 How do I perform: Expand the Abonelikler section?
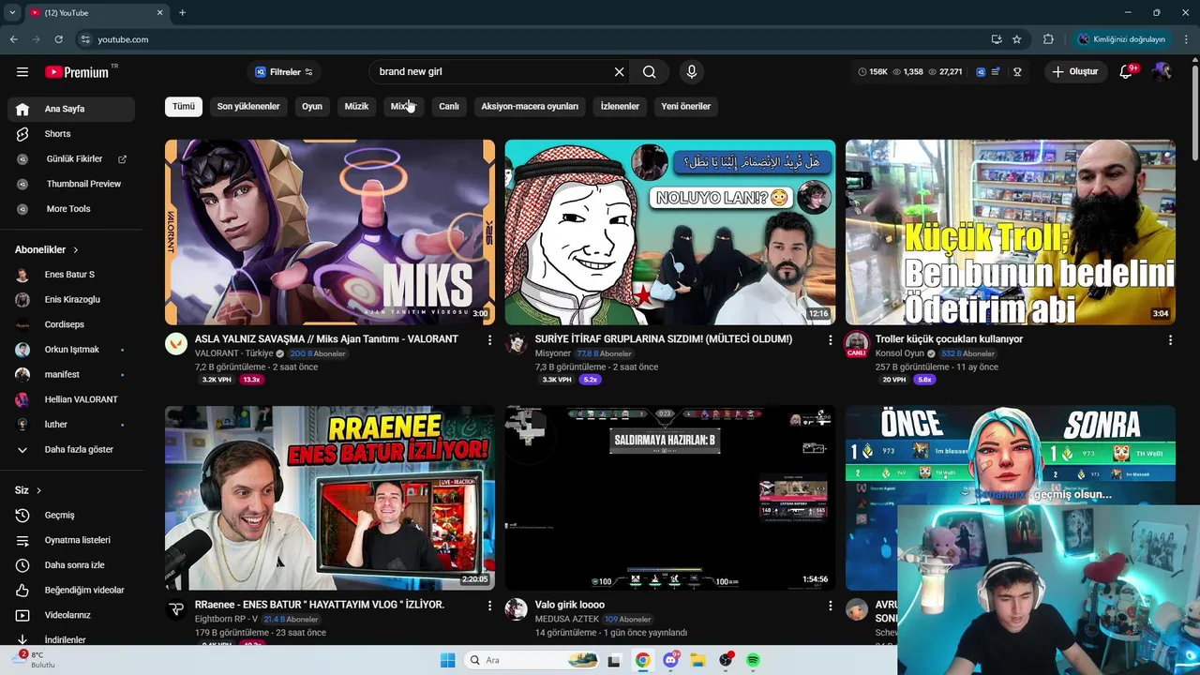pyautogui.click(x=47, y=250)
